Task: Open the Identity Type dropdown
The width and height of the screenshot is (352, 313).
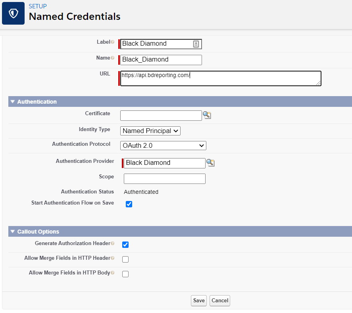Action: coord(150,131)
